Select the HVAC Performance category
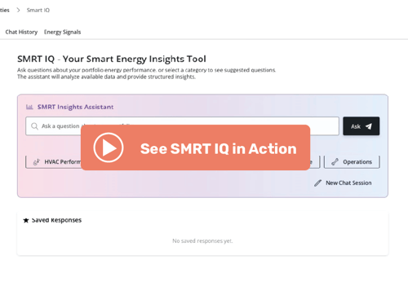 tap(53, 162)
